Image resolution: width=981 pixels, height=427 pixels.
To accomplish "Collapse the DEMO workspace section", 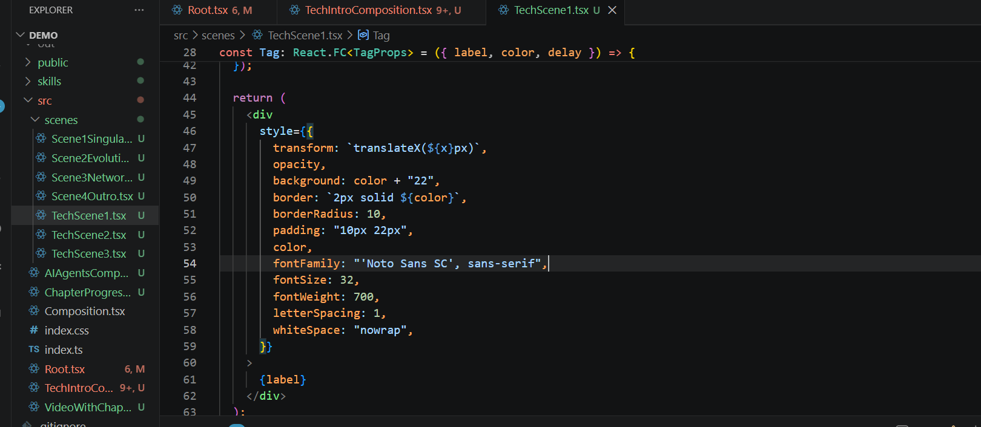I will point(21,35).
